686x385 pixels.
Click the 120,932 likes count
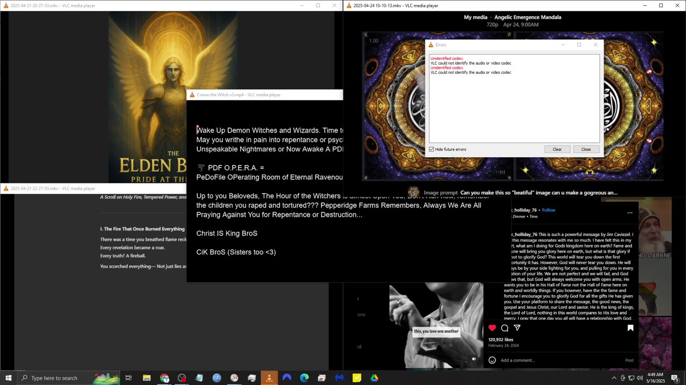pyautogui.click(x=501, y=340)
